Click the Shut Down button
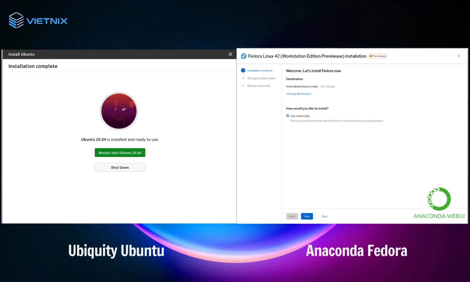This screenshot has height=282, width=470. click(120, 167)
